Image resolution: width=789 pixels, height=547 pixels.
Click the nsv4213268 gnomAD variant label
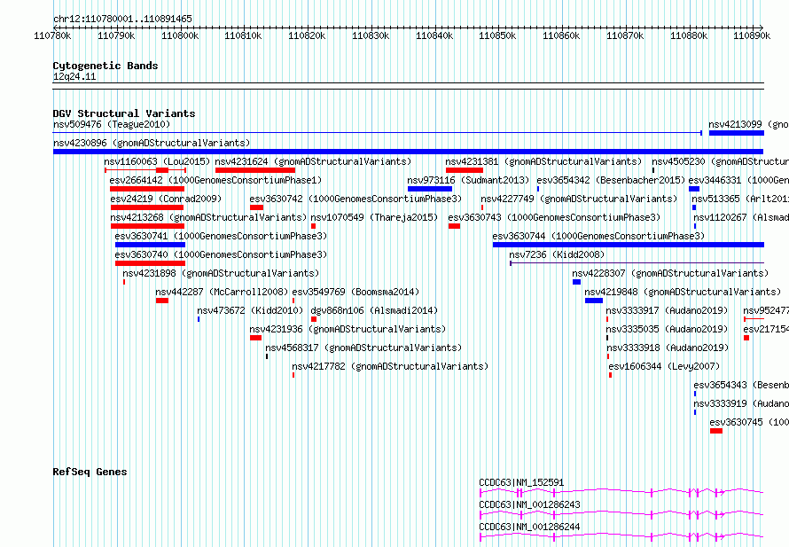click(x=208, y=217)
